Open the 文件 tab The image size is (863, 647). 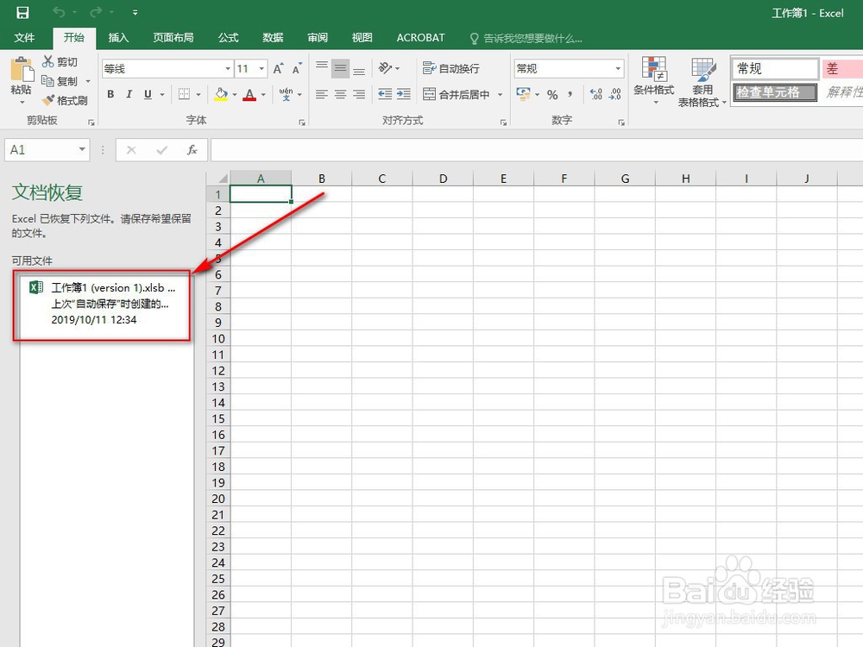point(24,37)
